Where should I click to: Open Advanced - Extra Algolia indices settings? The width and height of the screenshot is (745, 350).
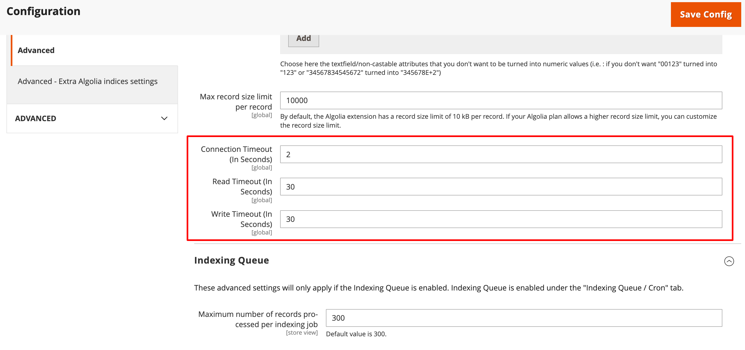[x=87, y=82]
